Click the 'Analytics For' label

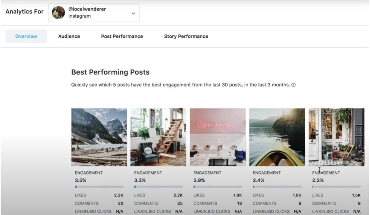24,12
